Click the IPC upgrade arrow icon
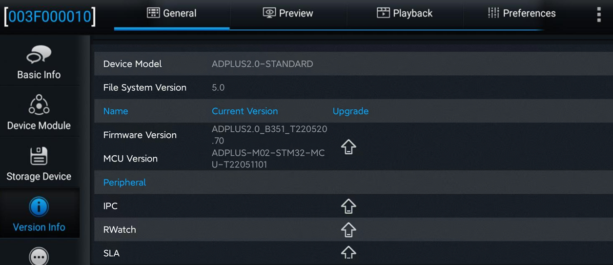 coord(348,206)
